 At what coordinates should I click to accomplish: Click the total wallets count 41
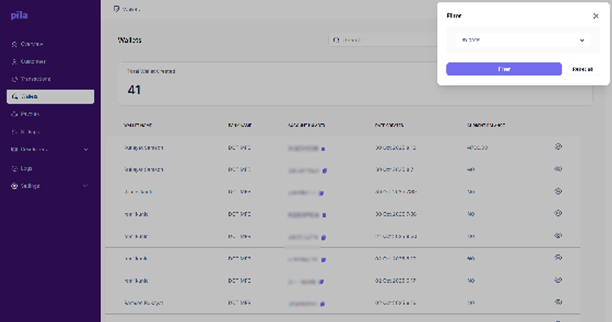(x=134, y=90)
